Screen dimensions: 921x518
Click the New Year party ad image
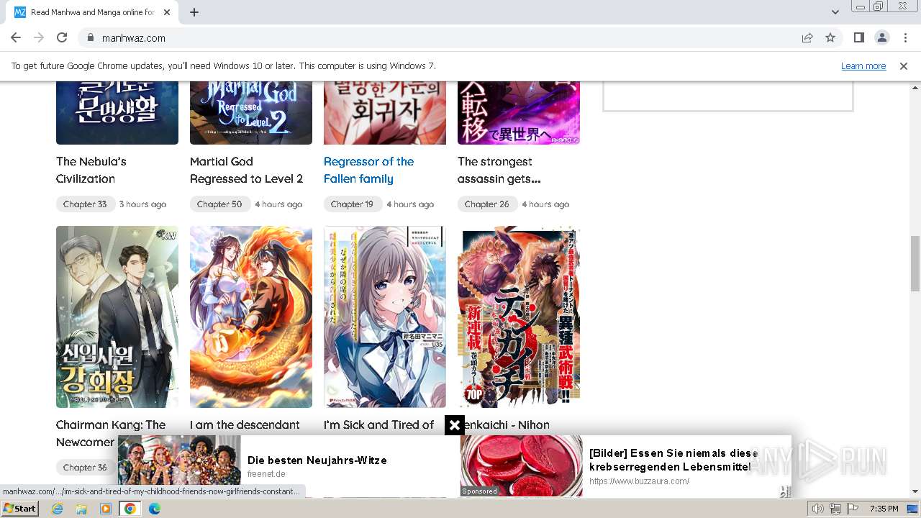coord(179,460)
